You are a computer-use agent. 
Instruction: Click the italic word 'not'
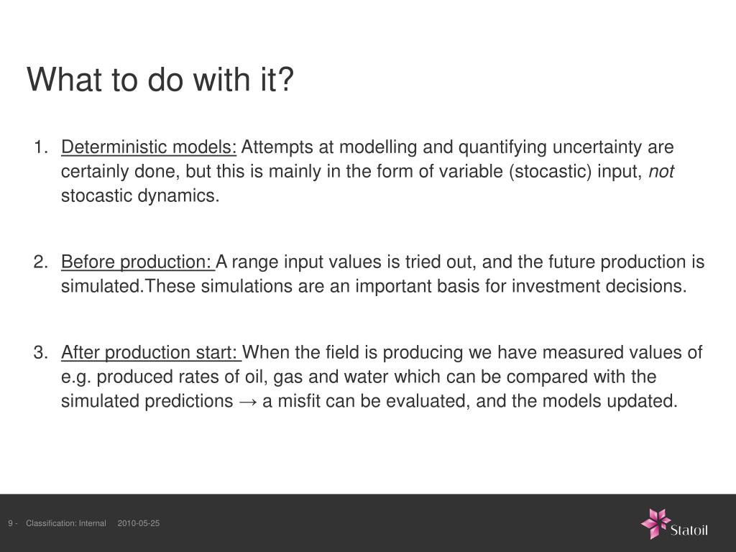click(661, 172)
